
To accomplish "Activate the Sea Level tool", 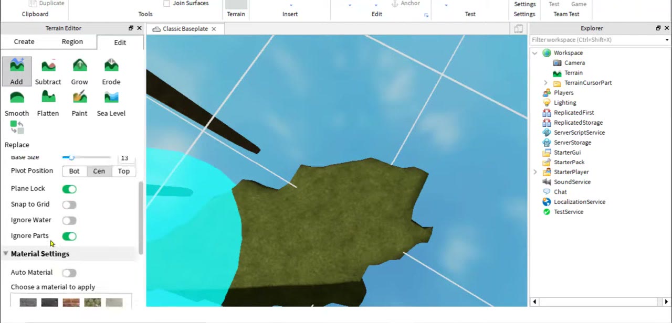I will click(x=111, y=103).
